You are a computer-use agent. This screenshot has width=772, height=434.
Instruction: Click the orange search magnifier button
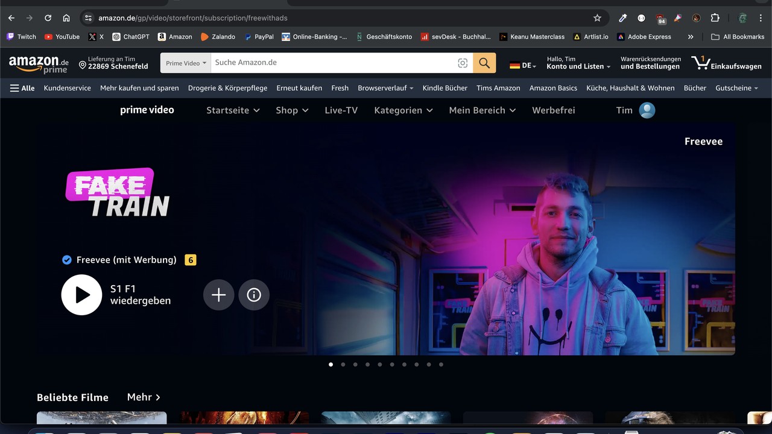[484, 63]
